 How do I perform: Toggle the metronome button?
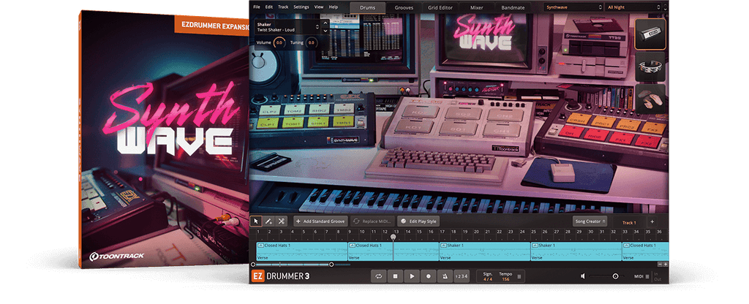tap(445, 275)
